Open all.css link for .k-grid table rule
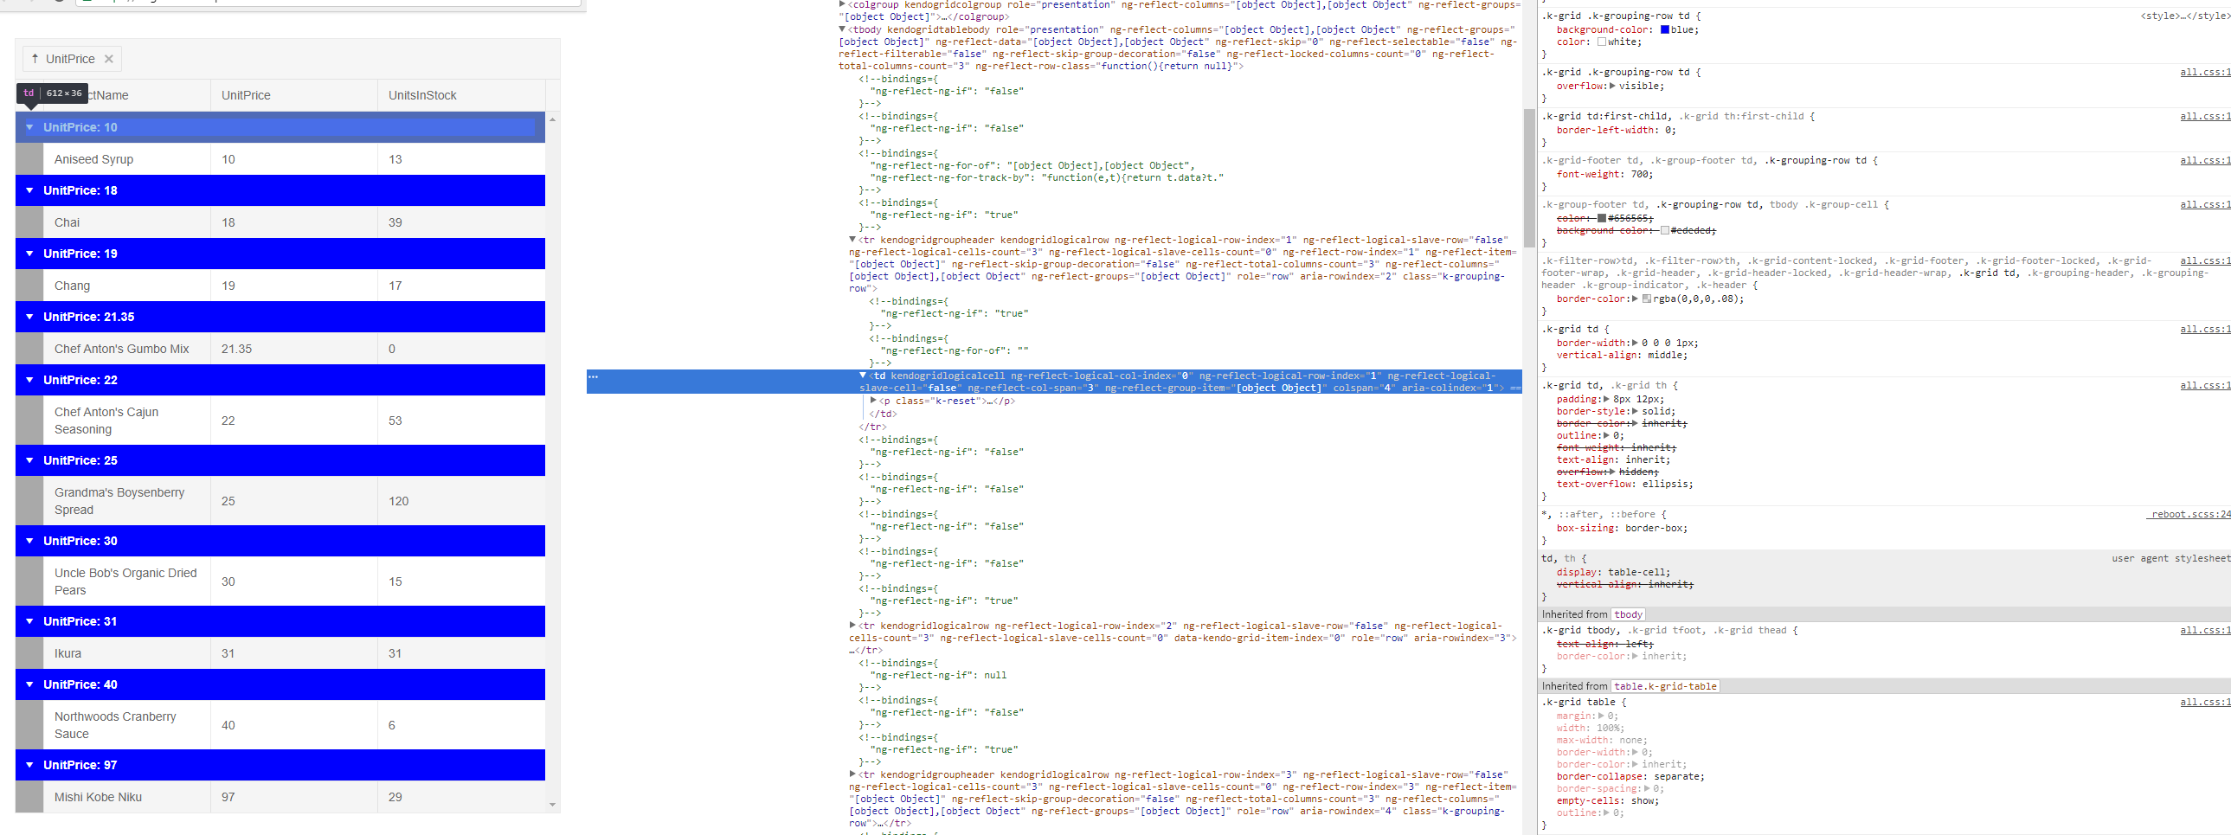This screenshot has width=2231, height=835. click(x=2205, y=703)
